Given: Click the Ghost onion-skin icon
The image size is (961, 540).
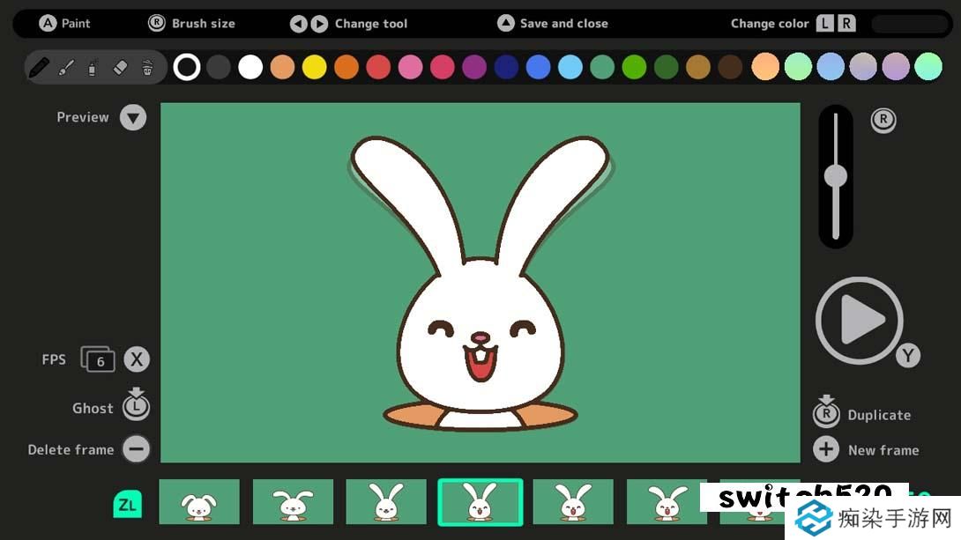Looking at the screenshot, I should (x=136, y=406).
